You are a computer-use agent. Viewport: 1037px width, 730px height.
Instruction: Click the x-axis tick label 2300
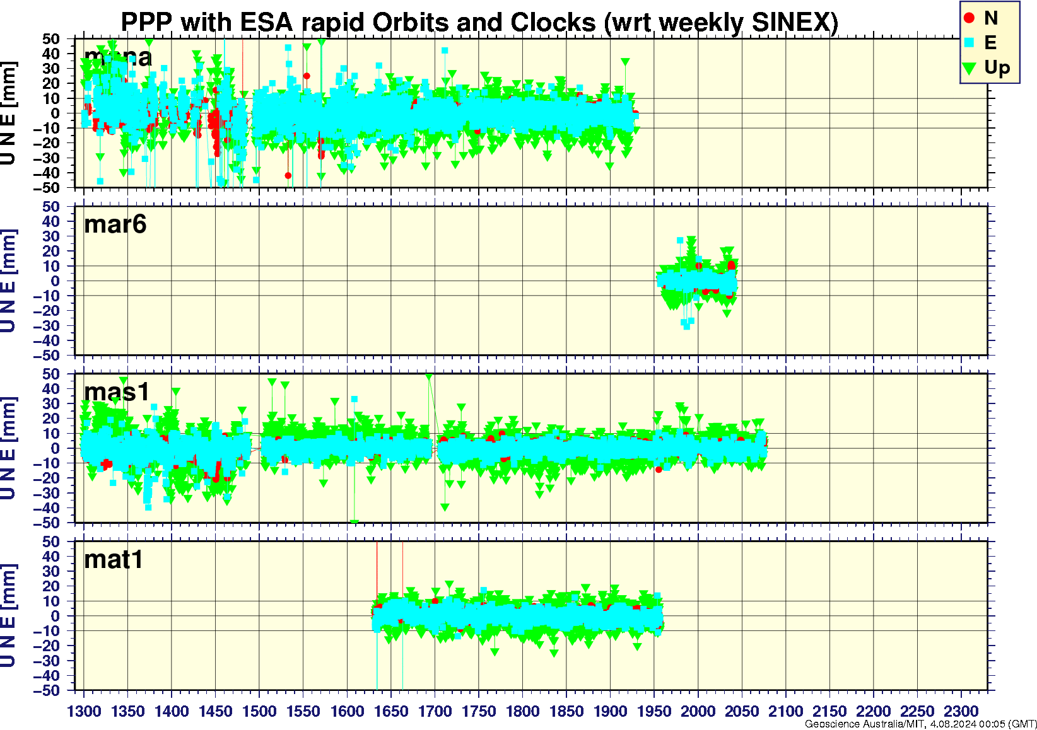pos(961,711)
